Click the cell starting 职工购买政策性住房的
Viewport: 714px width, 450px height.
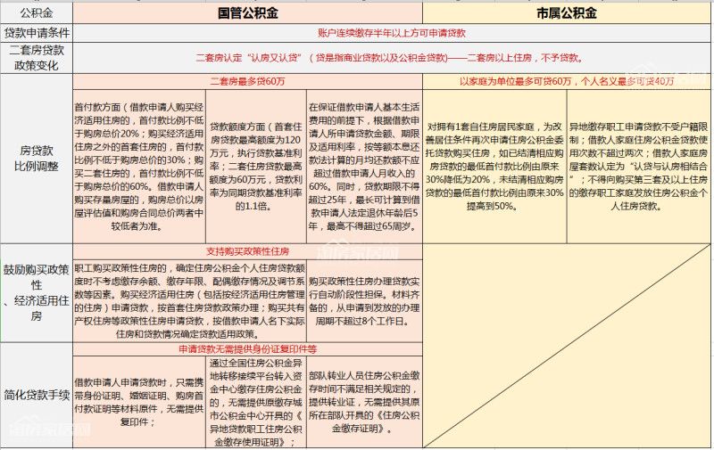click(190, 301)
